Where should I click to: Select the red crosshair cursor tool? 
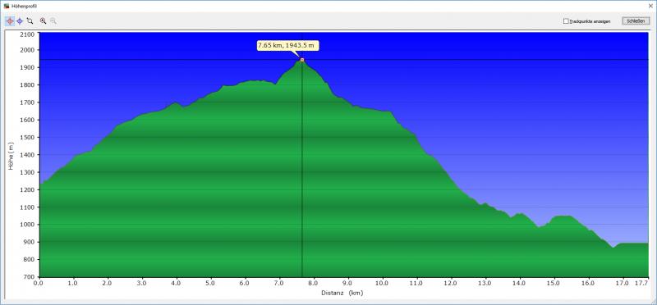(x=10, y=21)
